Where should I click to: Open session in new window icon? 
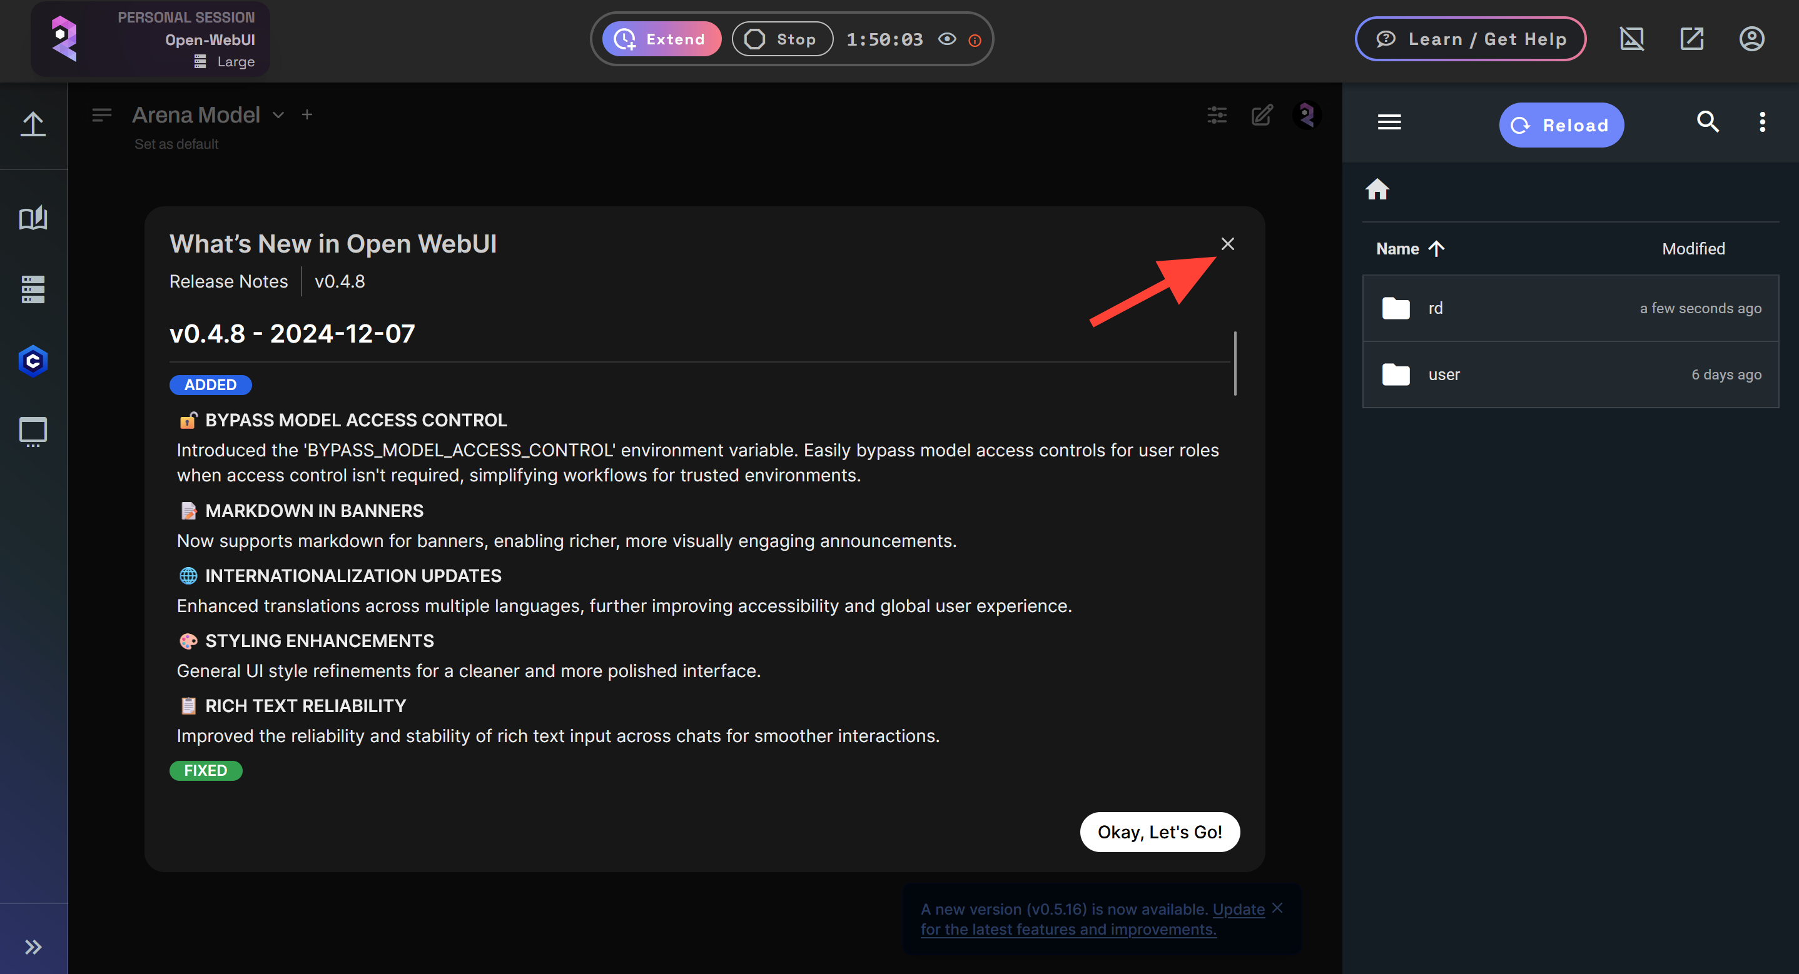(x=1692, y=39)
